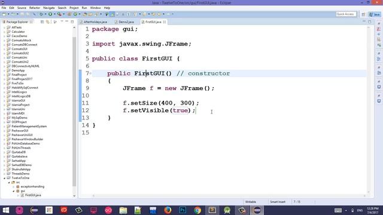Open the Run menu
Image resolution: width=383 pixels, height=215 pixels.
pos(84,8)
